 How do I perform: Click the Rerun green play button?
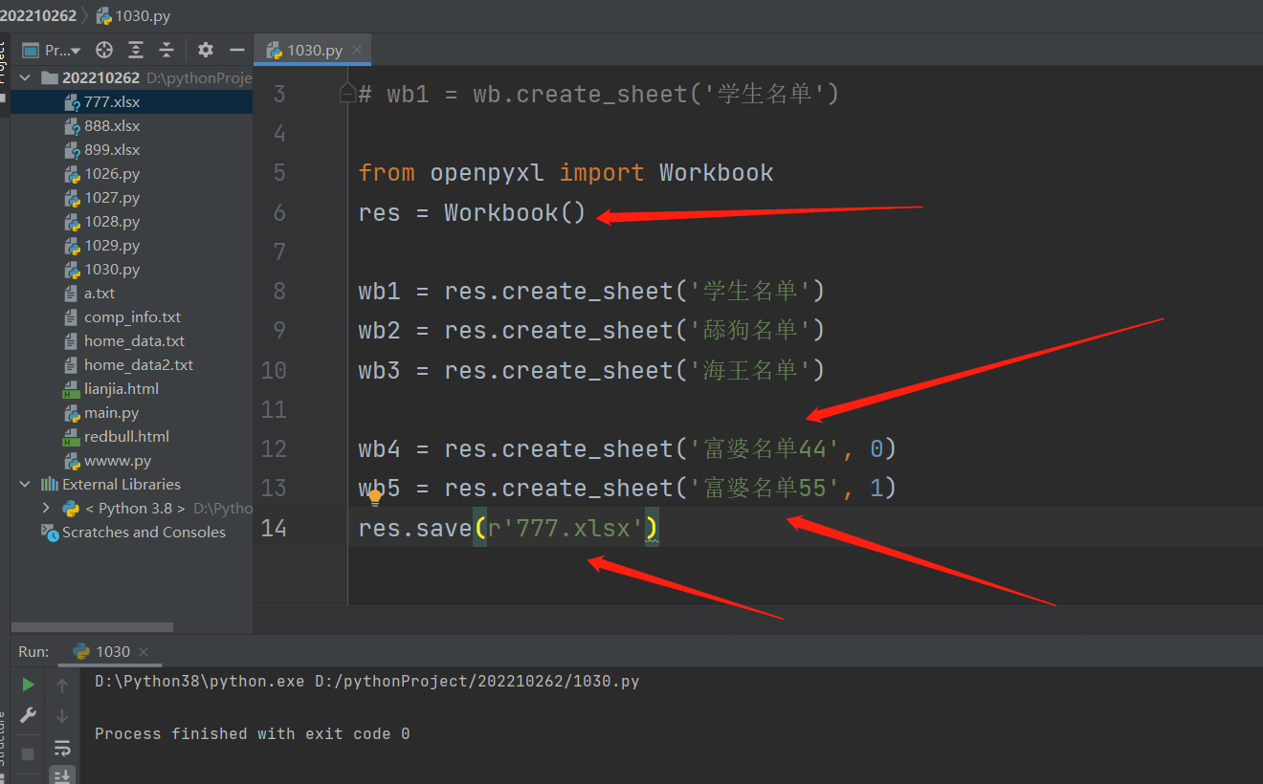point(28,685)
